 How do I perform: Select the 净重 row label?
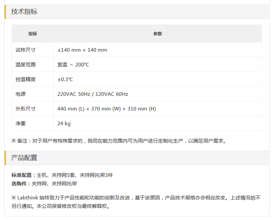(x=20, y=123)
